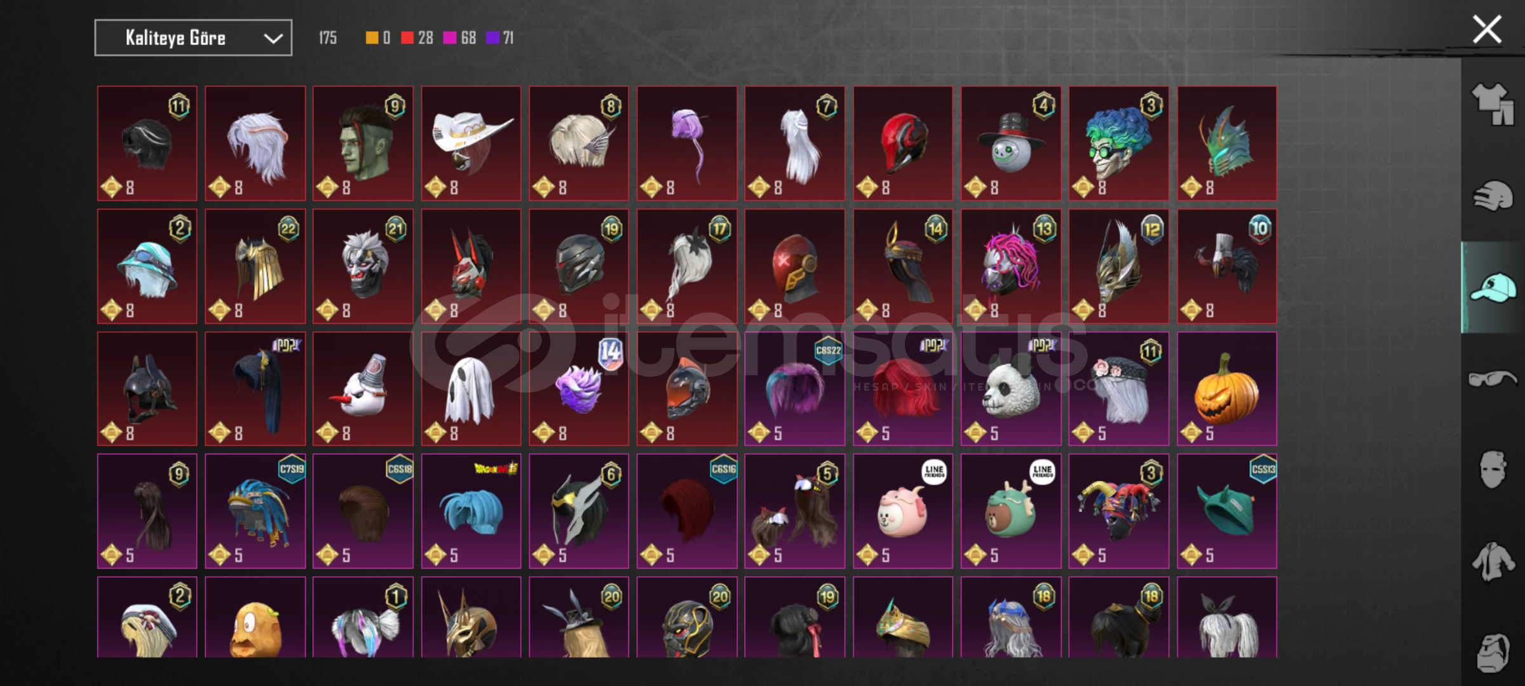Image resolution: width=1525 pixels, height=686 pixels.
Task: Pick the green-haired joker mask item
Action: click(1119, 144)
